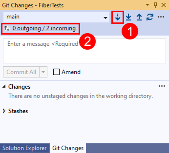Open the Commit All dropdown arrow

click(x=43, y=72)
